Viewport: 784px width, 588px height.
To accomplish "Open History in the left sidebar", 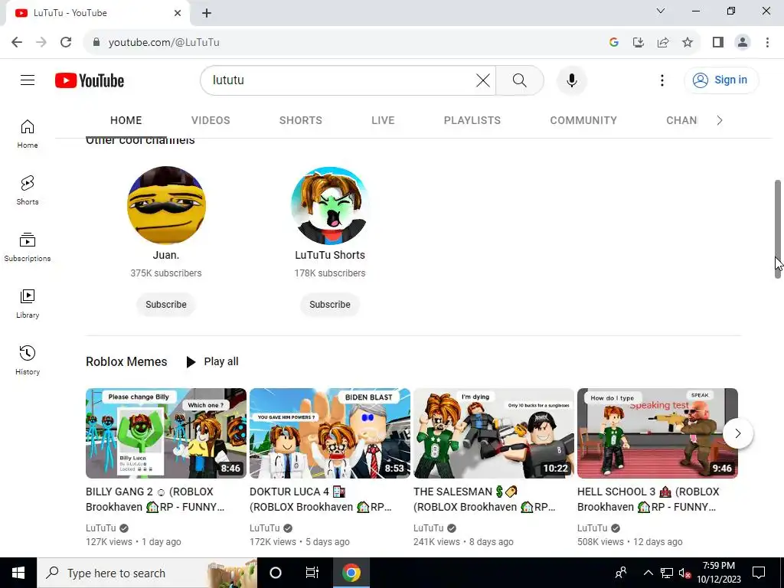I will pyautogui.click(x=28, y=360).
